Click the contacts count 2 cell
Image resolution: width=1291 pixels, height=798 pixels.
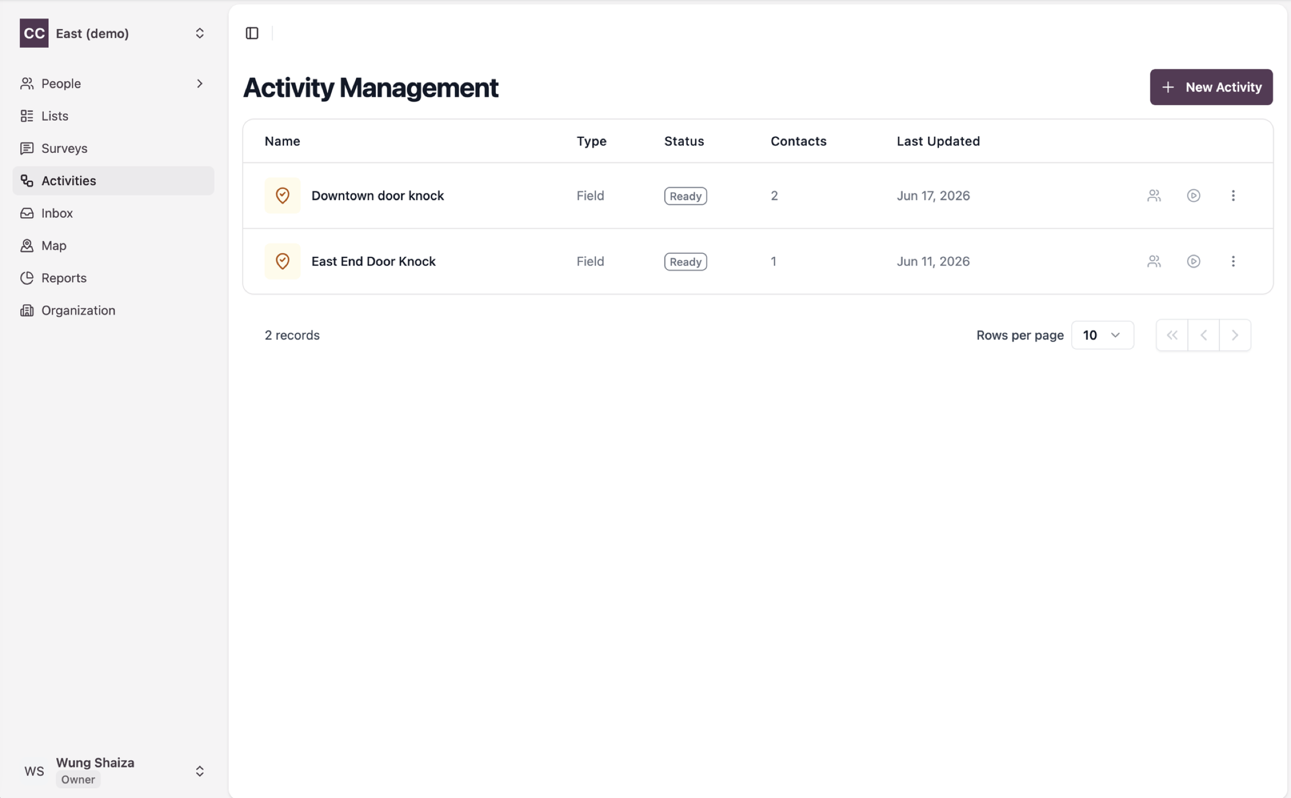[x=774, y=196]
